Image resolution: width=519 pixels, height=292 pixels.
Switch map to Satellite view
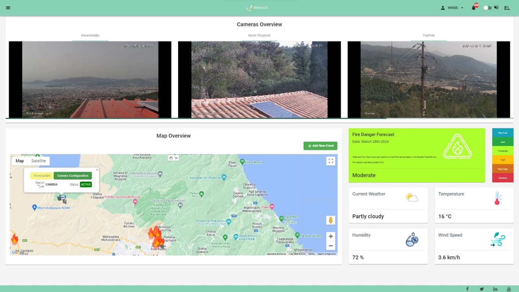click(38, 161)
